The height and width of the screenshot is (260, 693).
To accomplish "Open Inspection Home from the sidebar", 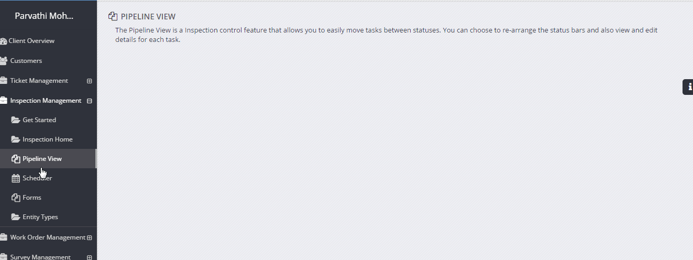I will coord(48,139).
